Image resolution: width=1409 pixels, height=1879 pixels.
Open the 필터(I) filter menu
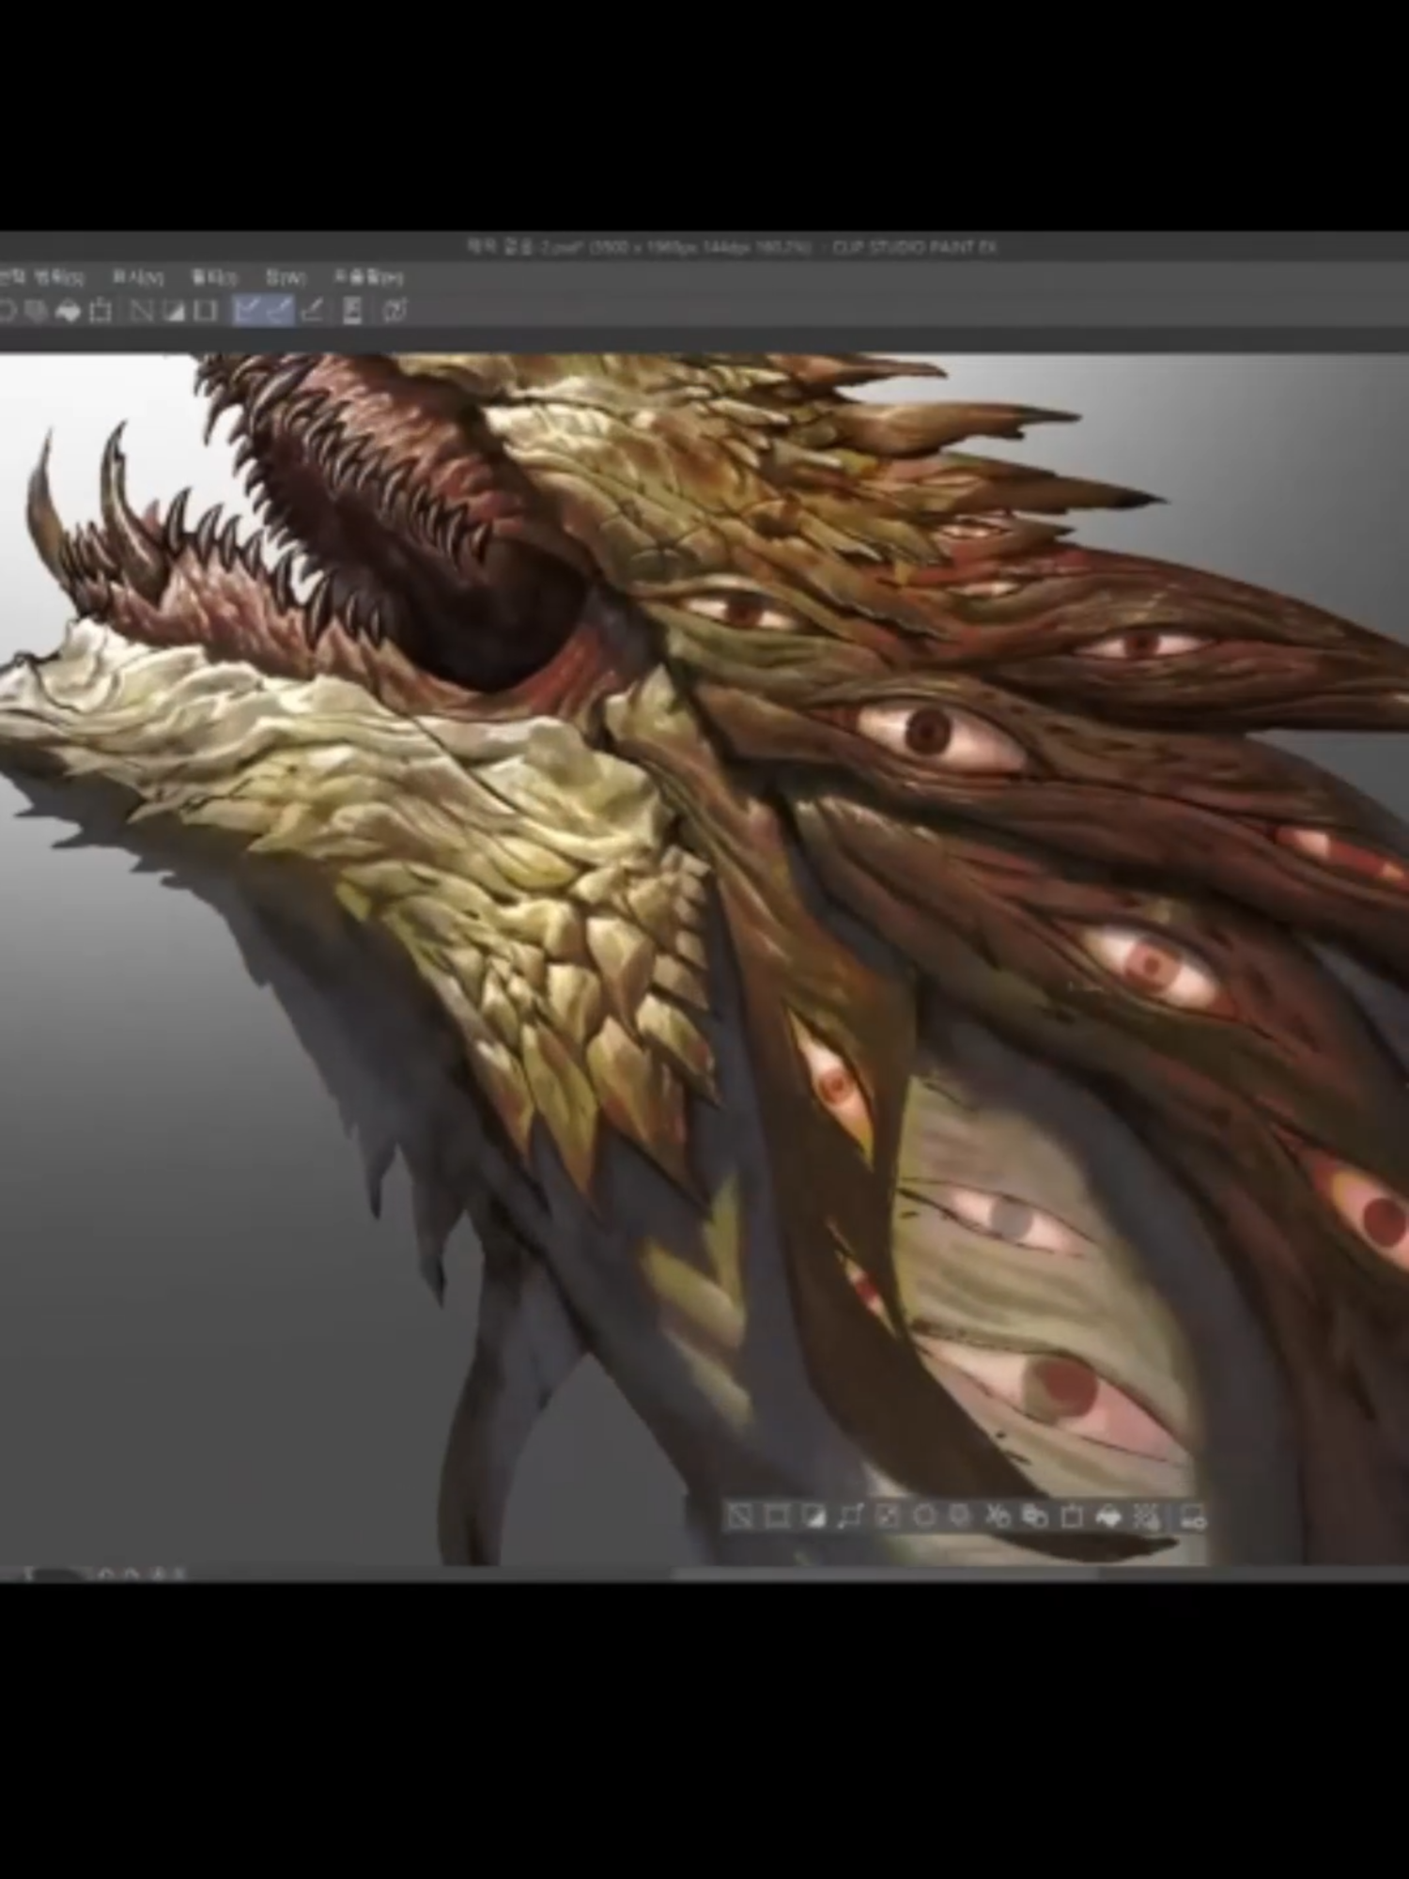(214, 278)
